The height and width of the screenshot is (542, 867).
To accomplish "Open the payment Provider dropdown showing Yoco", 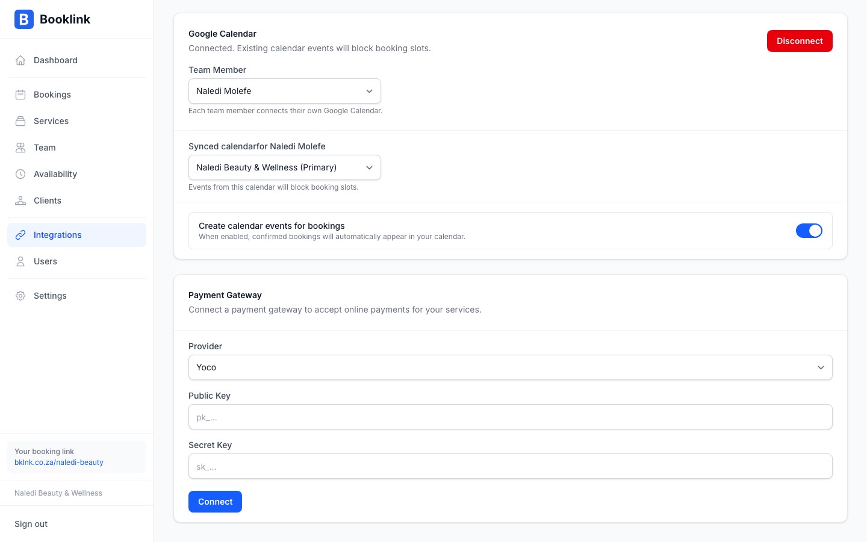I will pos(510,367).
